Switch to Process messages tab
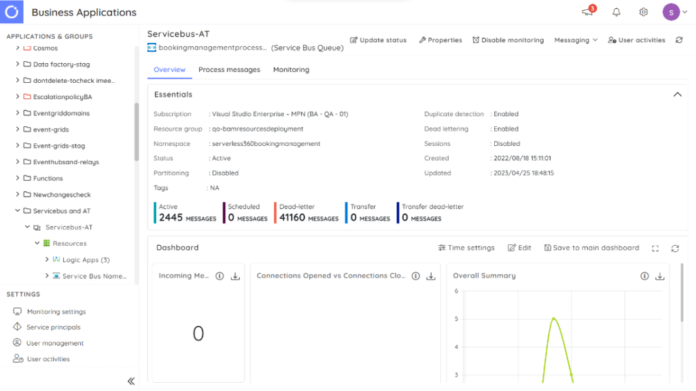696x391 pixels. click(x=229, y=70)
